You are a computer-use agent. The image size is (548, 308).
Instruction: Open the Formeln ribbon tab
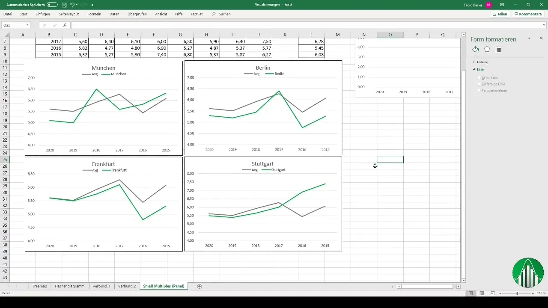pos(94,14)
